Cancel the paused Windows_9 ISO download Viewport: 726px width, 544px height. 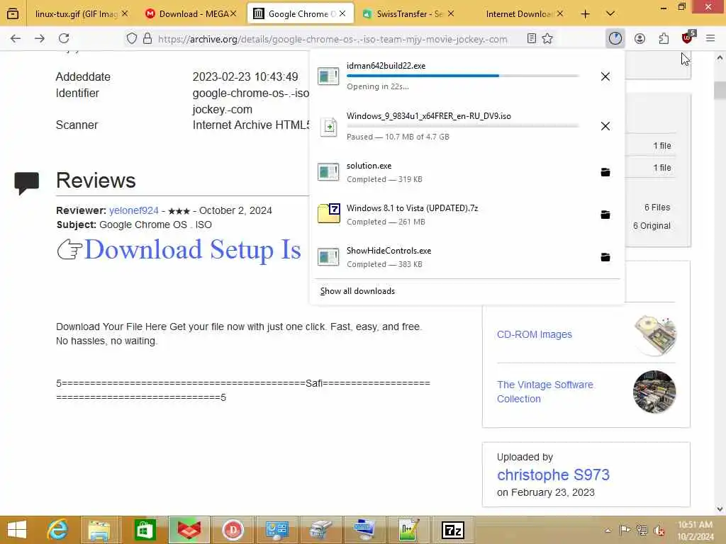point(605,126)
